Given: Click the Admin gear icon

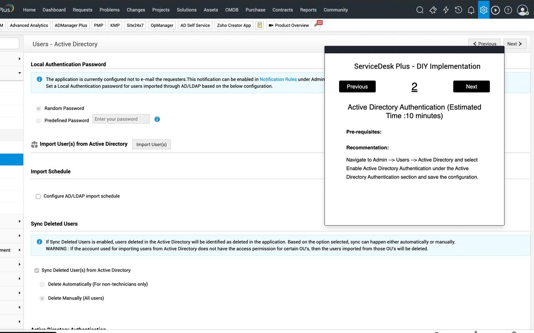Looking at the screenshot, I should (x=484, y=10).
